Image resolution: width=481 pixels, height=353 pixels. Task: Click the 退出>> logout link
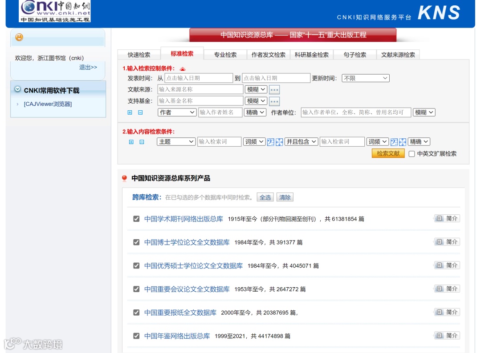[x=88, y=67]
